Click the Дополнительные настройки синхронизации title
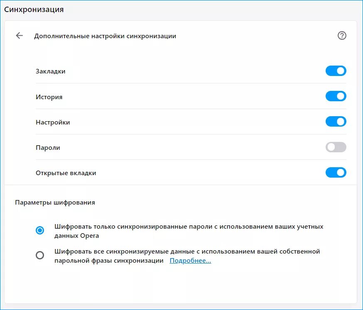 [x=105, y=36]
